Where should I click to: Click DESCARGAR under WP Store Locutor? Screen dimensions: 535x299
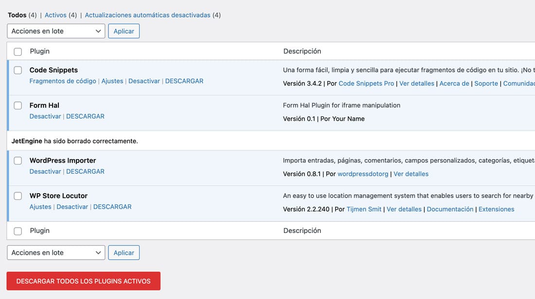(x=112, y=207)
